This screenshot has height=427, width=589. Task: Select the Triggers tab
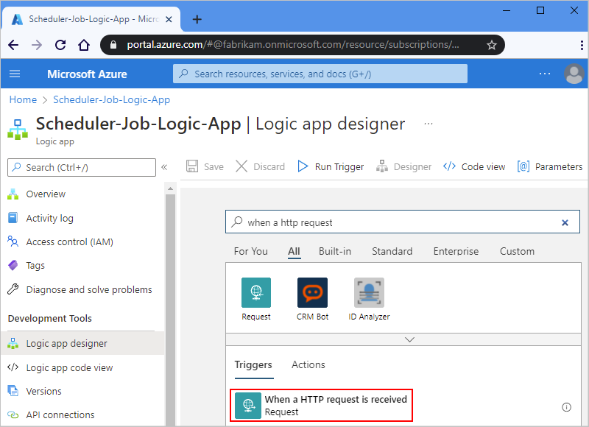(x=253, y=364)
